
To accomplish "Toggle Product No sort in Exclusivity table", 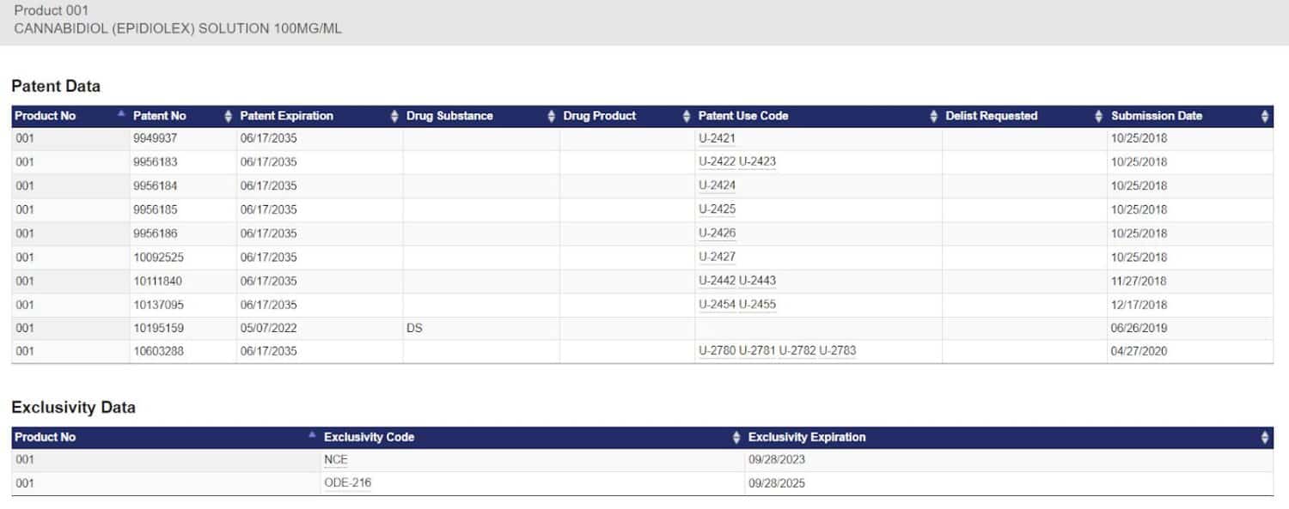I will pyautogui.click(x=312, y=436).
